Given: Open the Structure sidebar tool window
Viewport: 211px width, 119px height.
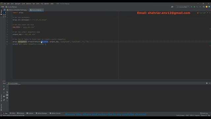Looking at the screenshot, I should 1,98.
